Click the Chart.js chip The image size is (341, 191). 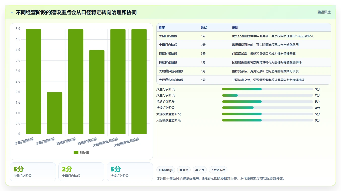pyautogui.click(x=166, y=170)
